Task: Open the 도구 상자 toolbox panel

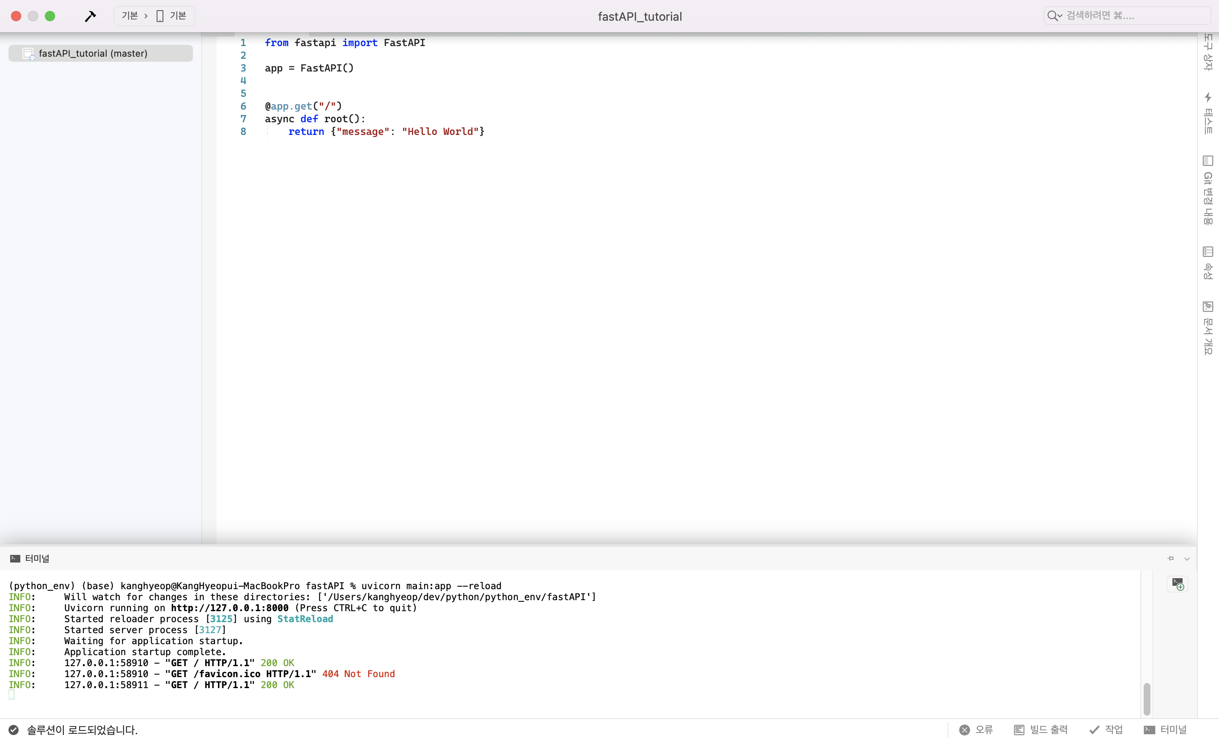Action: click(1208, 52)
